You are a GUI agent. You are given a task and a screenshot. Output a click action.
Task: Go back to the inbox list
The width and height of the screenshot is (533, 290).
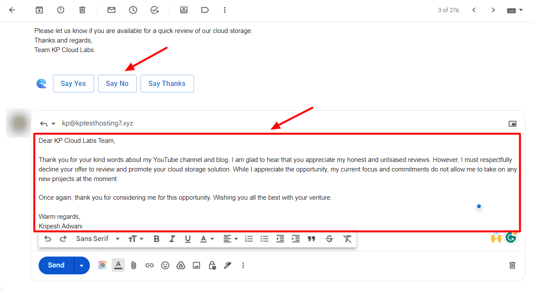(12, 10)
